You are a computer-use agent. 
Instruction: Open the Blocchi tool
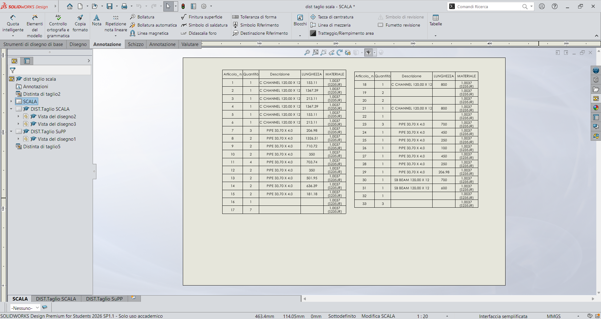(x=300, y=21)
